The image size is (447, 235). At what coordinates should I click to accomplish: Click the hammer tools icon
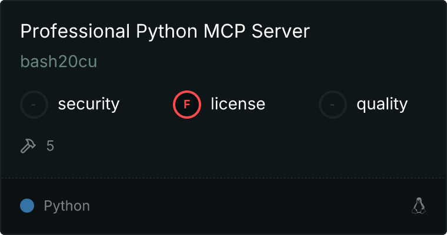[28, 146]
